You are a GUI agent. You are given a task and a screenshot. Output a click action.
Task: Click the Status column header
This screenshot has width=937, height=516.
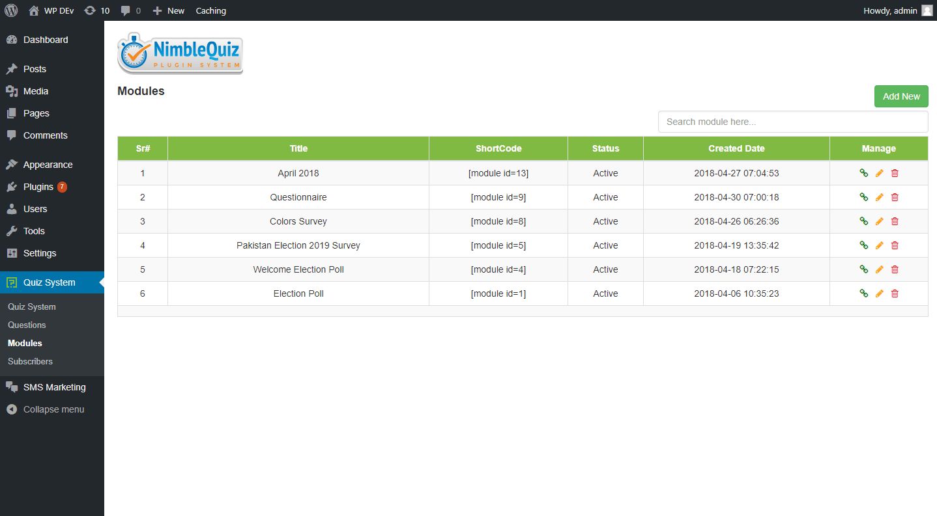pos(605,148)
